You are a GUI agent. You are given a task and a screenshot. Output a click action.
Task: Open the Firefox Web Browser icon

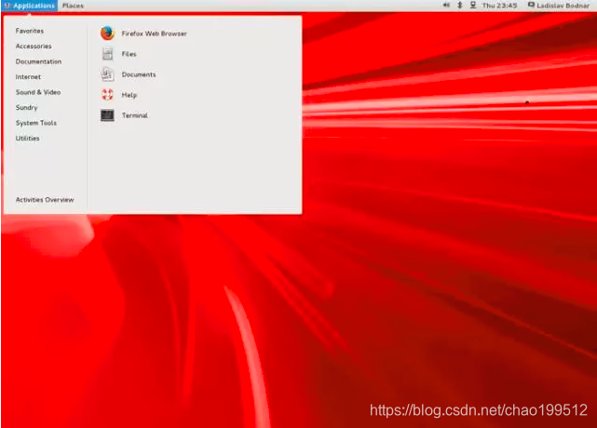[107, 33]
